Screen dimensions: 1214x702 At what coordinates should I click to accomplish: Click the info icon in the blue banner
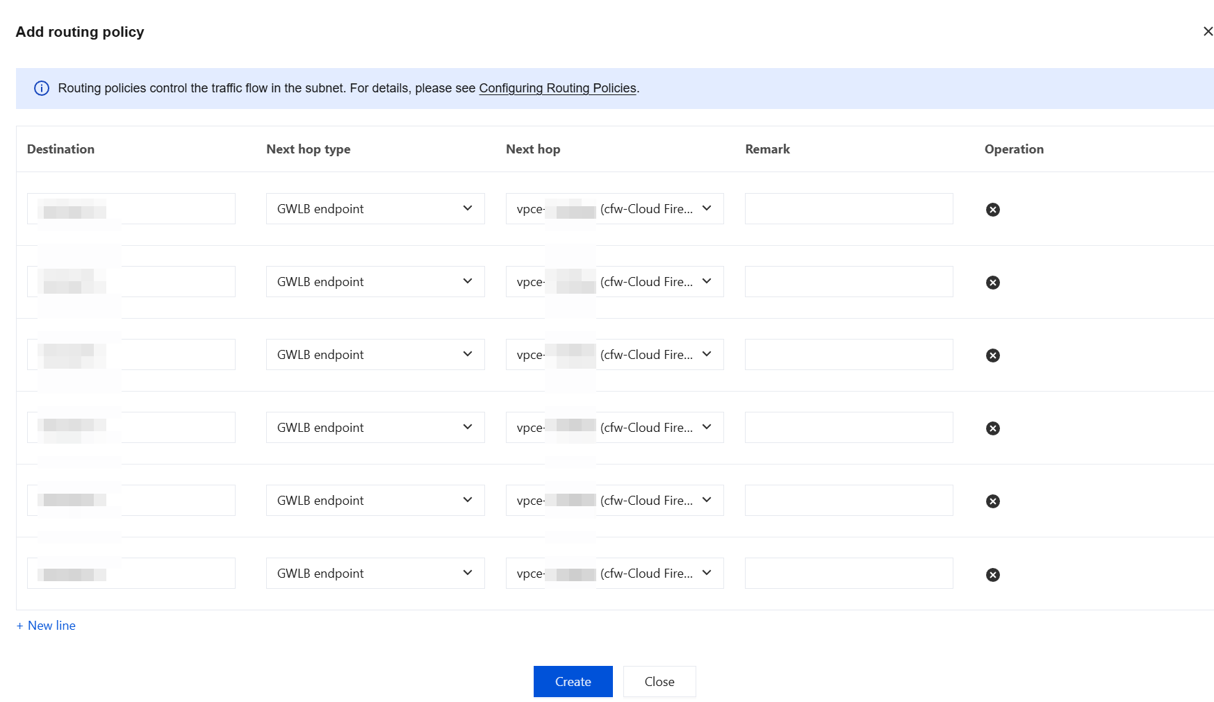(x=42, y=88)
